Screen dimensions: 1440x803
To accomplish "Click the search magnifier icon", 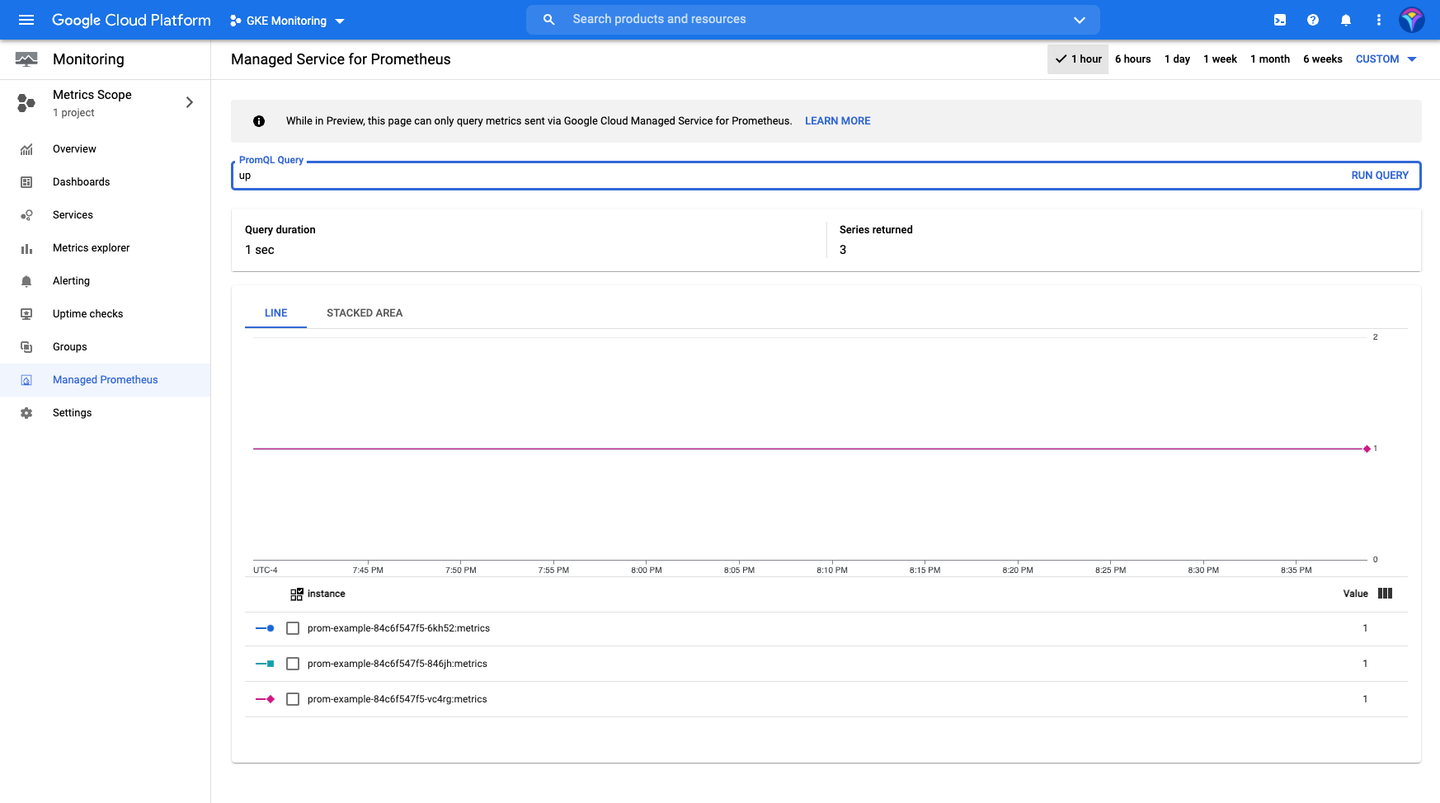I will tap(548, 20).
